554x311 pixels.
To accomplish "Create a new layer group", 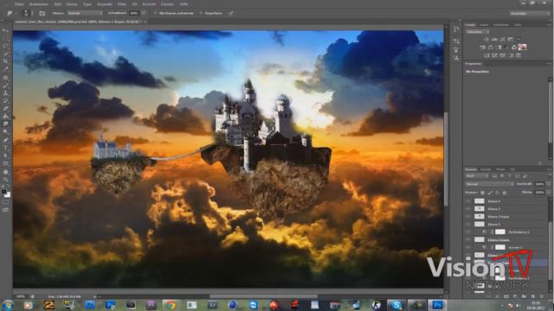I will (524, 296).
